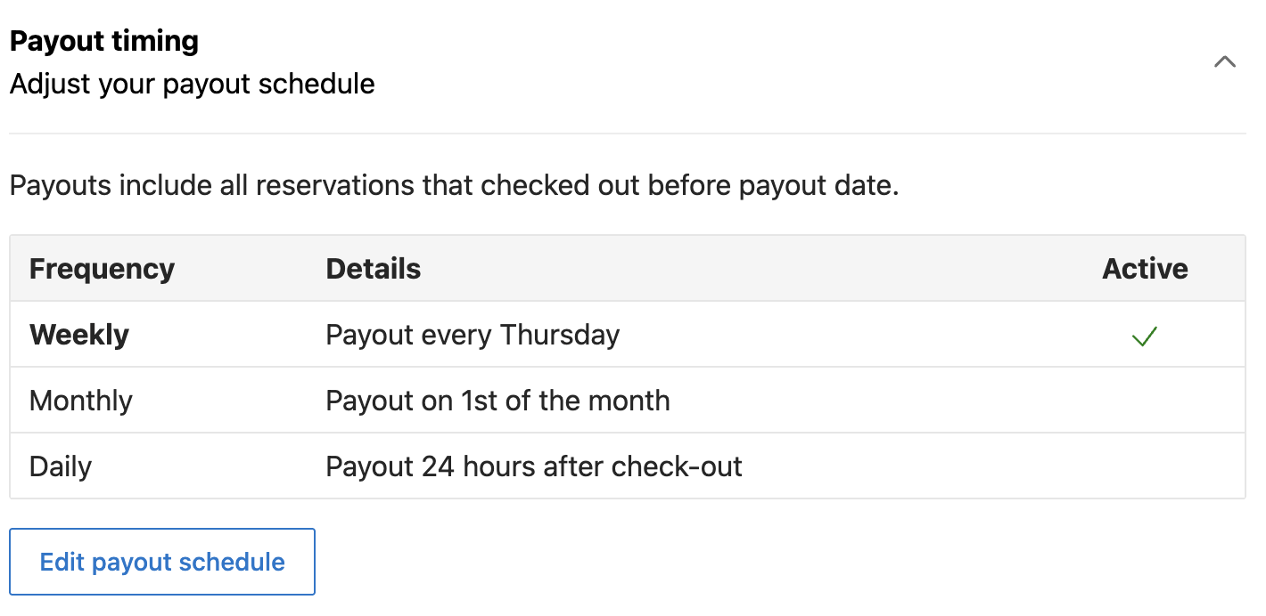Screen dimensions: 1266x616
Task: Click the payouts reservations description sentence
Action: point(454,186)
